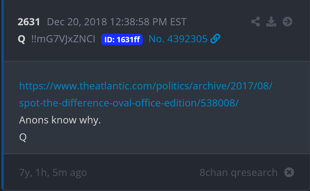Download the post with the download icon
This screenshot has height=191, width=310.
271,22
